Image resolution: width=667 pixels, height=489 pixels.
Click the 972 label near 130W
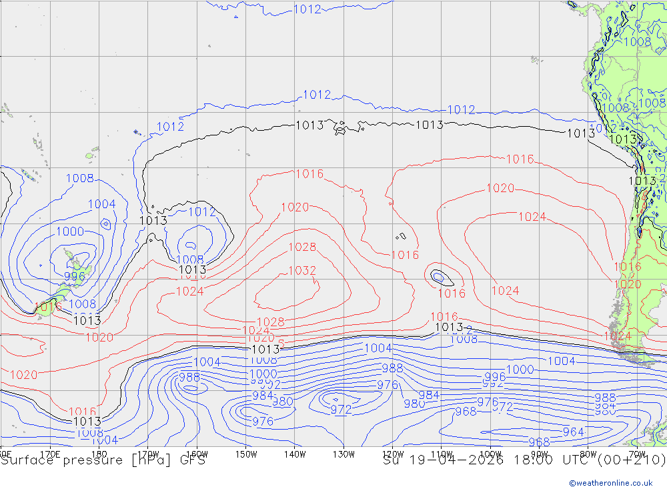point(341,410)
